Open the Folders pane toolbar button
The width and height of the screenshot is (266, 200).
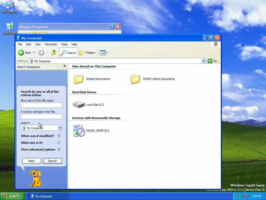tap(87, 53)
